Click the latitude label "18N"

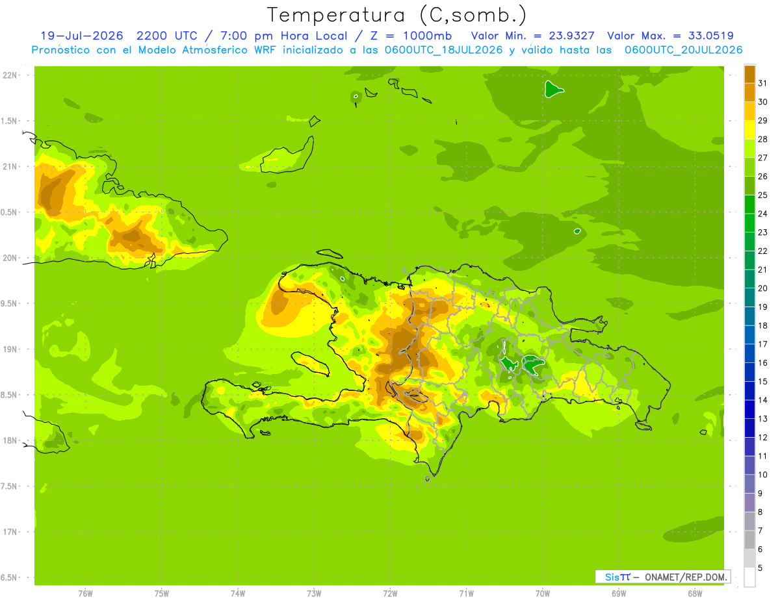tap(10, 440)
